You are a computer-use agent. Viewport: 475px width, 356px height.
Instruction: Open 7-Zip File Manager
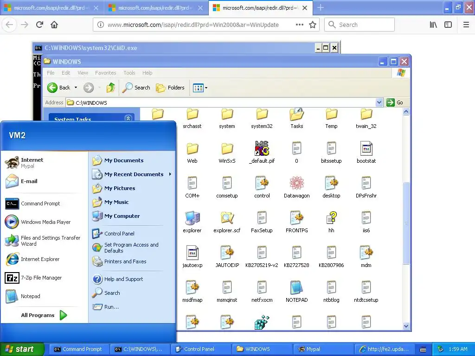[x=33, y=278]
